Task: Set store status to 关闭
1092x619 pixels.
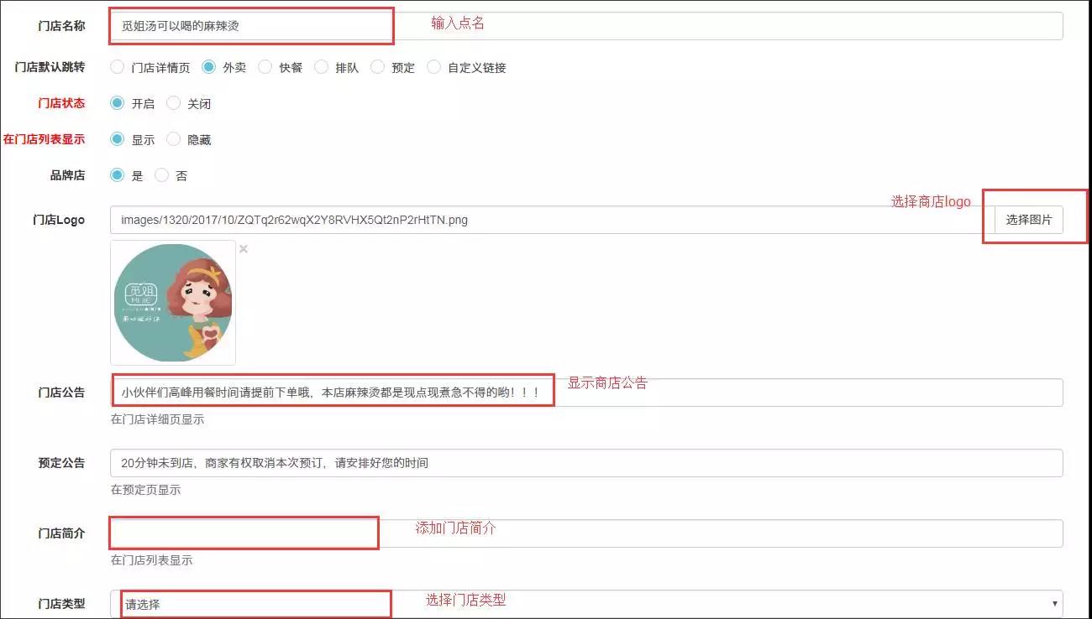Action: coord(174,103)
